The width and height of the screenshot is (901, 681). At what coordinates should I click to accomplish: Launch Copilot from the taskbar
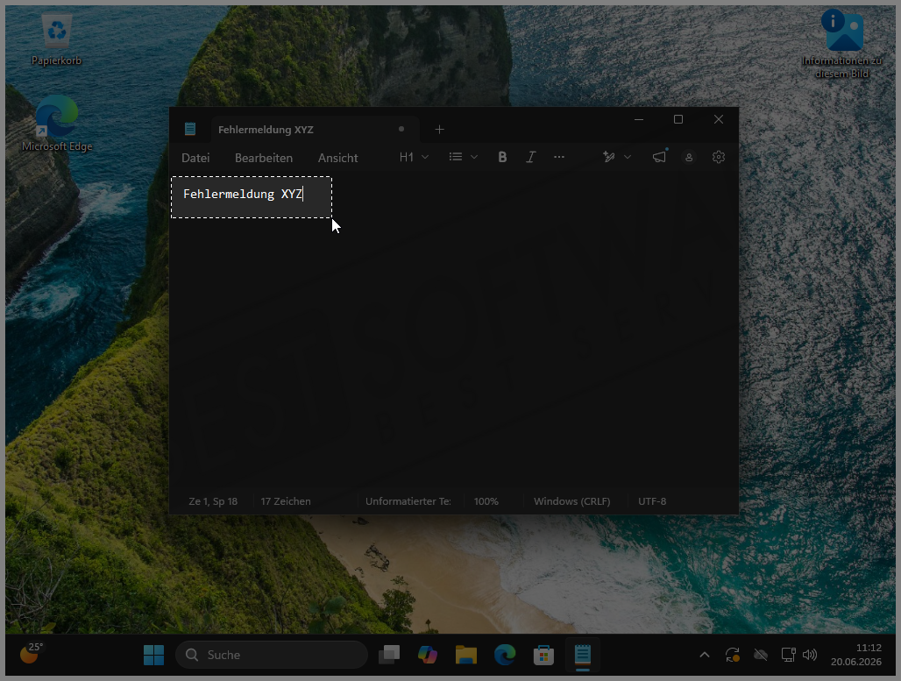pos(428,655)
